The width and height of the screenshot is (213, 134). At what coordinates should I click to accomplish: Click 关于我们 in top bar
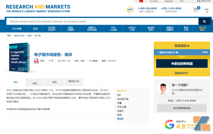tap(154, 1)
